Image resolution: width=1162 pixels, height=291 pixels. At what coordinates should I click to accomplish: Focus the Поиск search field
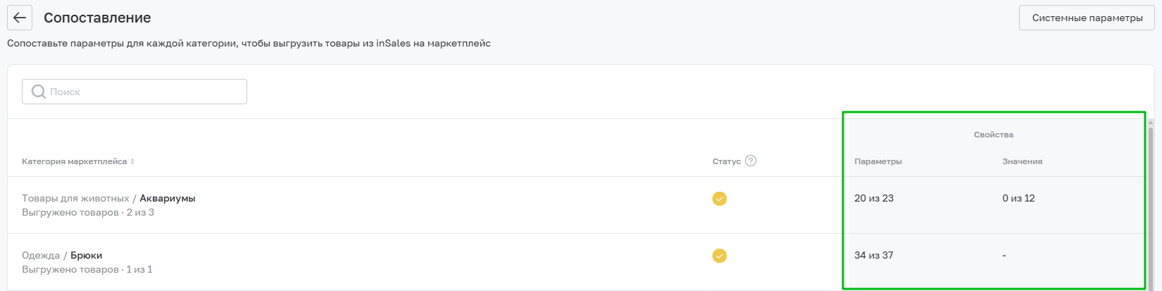coord(141,92)
